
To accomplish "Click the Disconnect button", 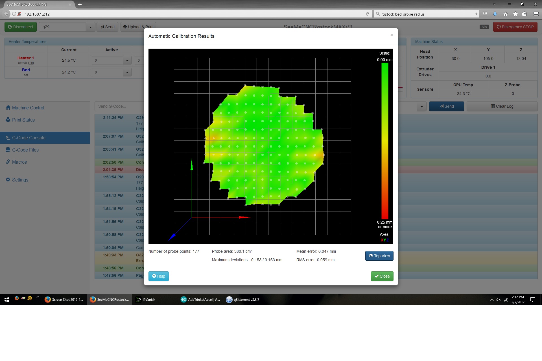I will point(21,27).
